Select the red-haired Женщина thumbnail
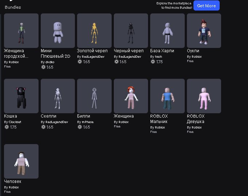248x196 pixels. coord(131,96)
